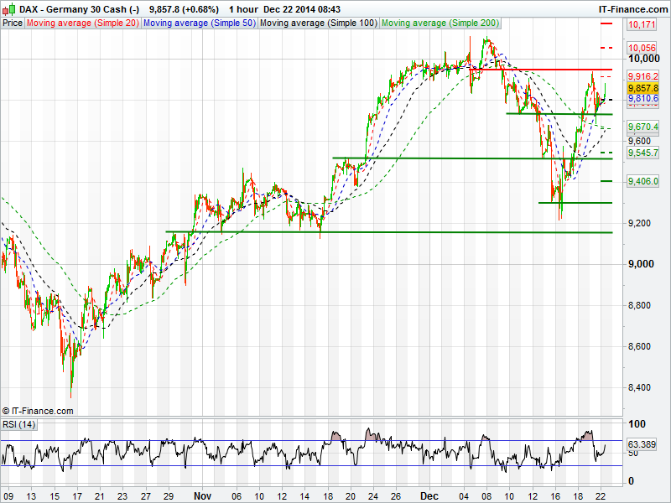This screenshot has height=503, width=671.
Task: Click the 1 hour timeframe label
Action: 242,8
